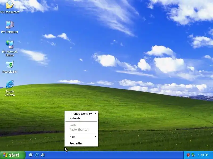This screenshot has height=159, width=213.
Task: Click the greyed-out Paste entry
Action: click(x=81, y=125)
